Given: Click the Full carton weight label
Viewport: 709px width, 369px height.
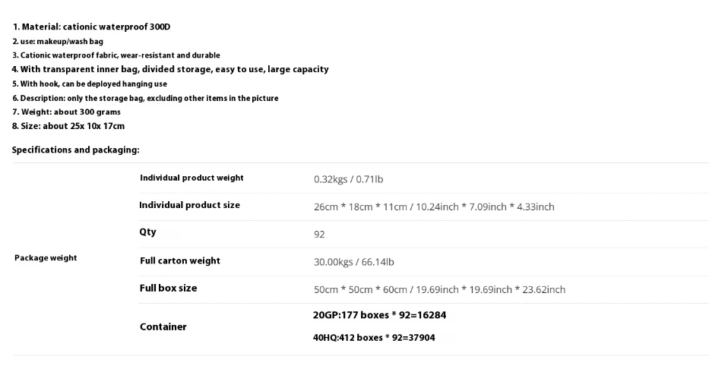Looking at the screenshot, I should coord(180,260).
